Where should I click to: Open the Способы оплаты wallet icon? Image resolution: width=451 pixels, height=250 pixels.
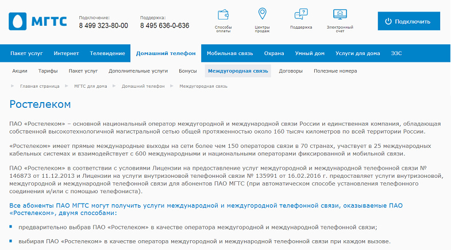tap(223, 14)
